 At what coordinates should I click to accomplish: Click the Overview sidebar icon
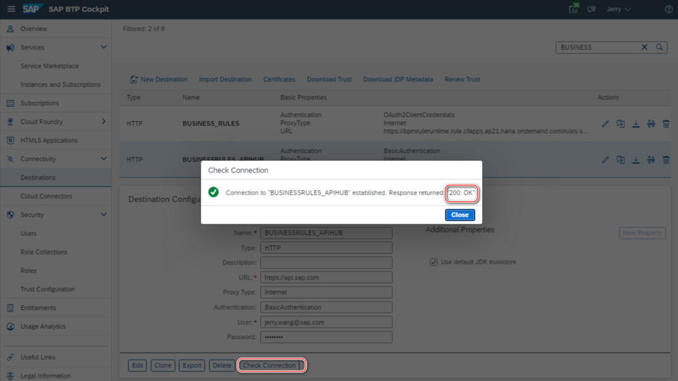pos(10,29)
